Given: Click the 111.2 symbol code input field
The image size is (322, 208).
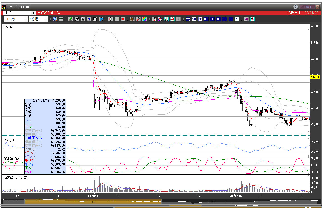Looking at the screenshot, I should coord(17,13).
